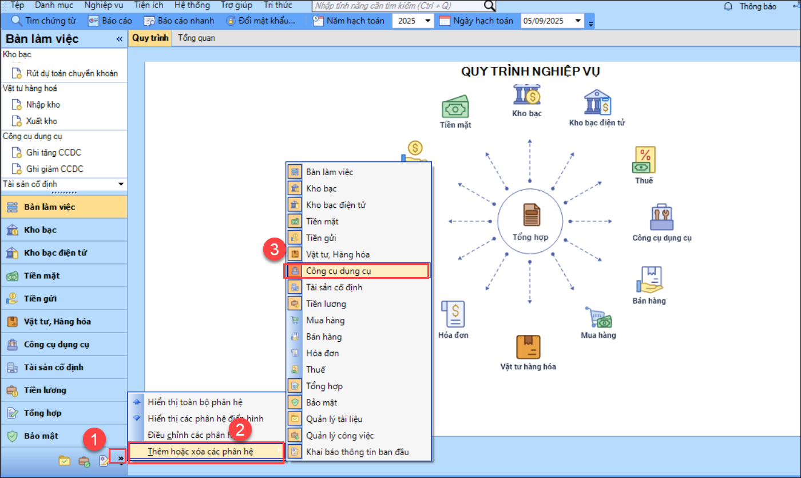The image size is (801, 478).
Task: Click the » configure buttons chevron
Action: point(120,459)
